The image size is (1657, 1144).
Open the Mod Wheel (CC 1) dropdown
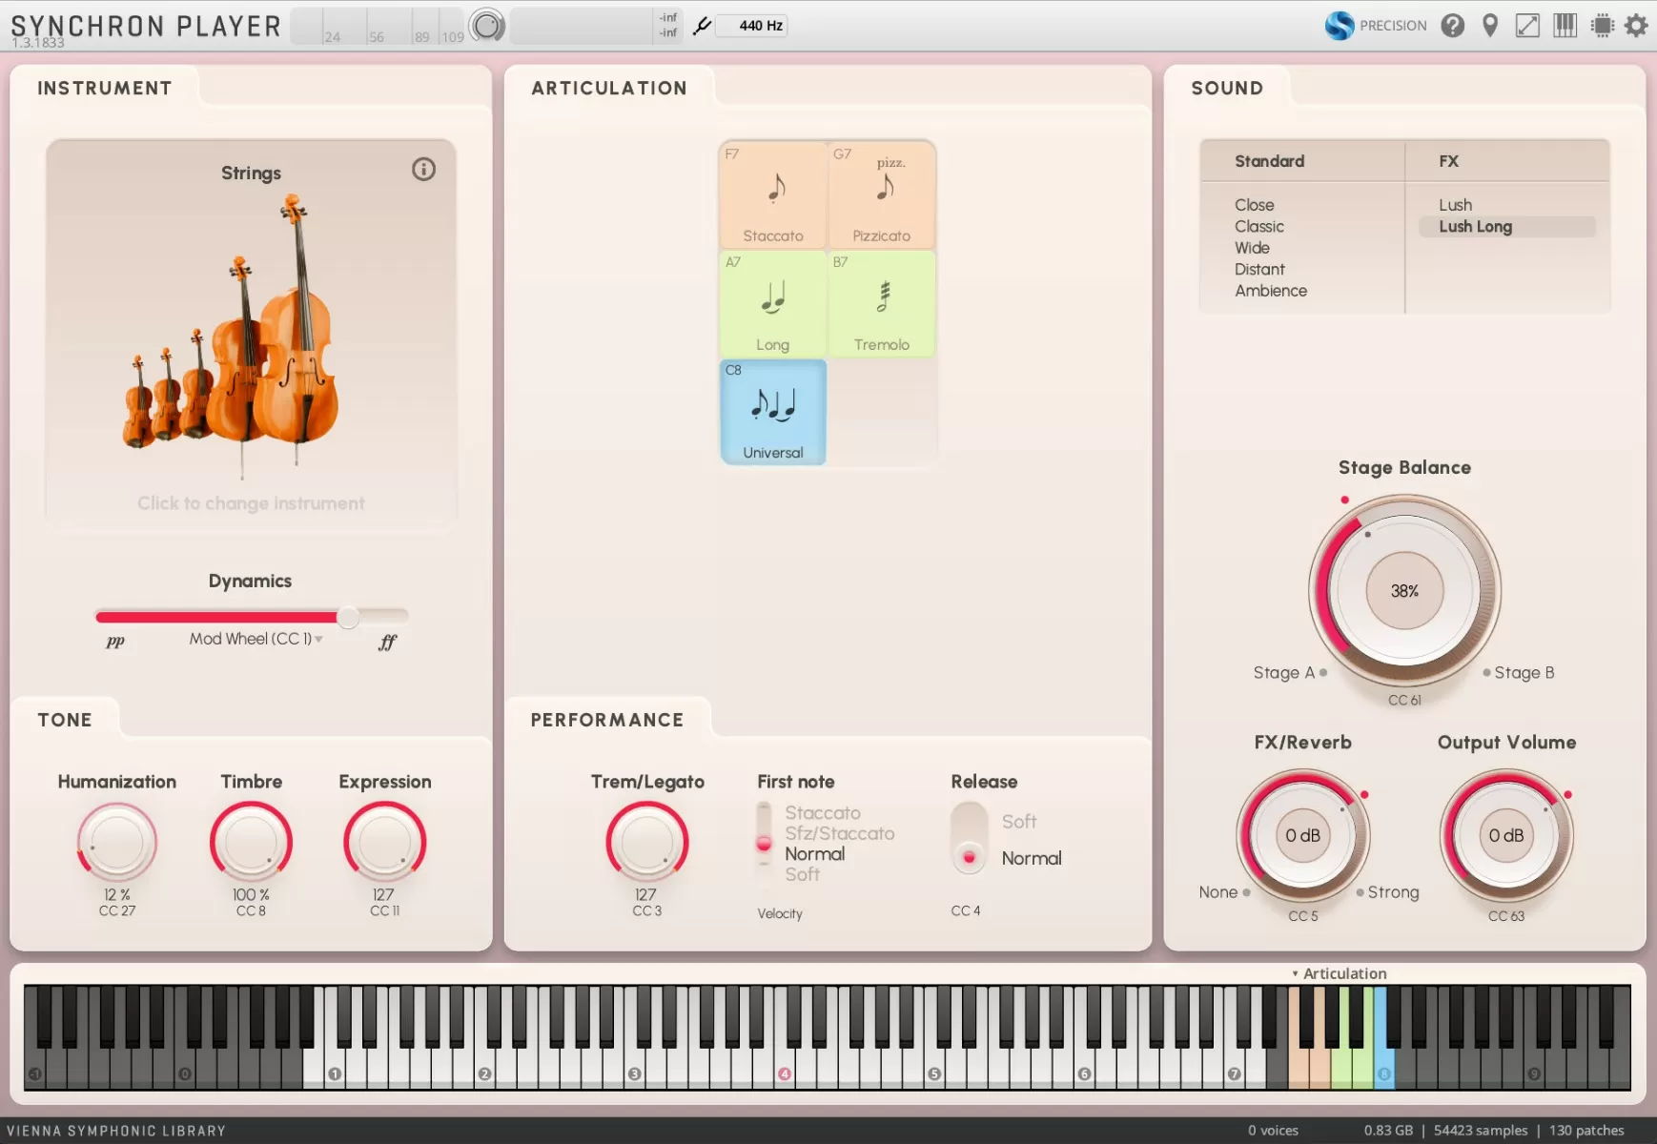click(256, 639)
